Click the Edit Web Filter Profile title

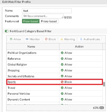tap(17, 2)
